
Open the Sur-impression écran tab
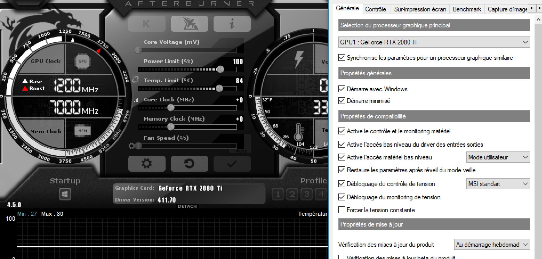click(420, 9)
